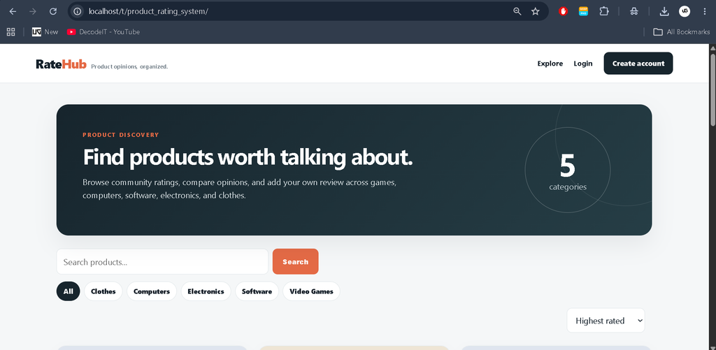This screenshot has width=716, height=350.
Task: Select the Electronics category filter
Action: pos(206,291)
